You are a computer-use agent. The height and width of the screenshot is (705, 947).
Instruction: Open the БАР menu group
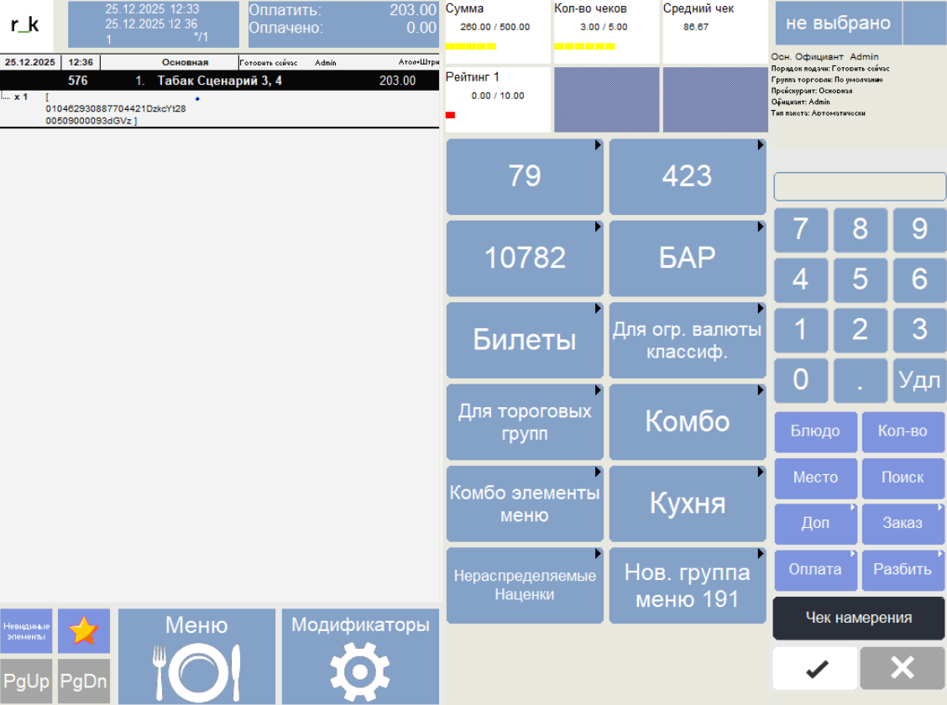coord(687,258)
